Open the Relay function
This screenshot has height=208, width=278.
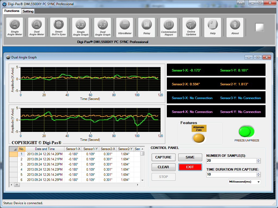[x=147, y=27]
